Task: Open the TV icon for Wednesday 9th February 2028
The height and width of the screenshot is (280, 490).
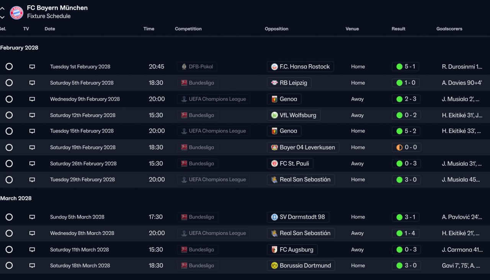Action: 32,99
